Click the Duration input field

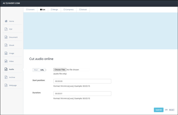pyautogui.click(x=82, y=94)
